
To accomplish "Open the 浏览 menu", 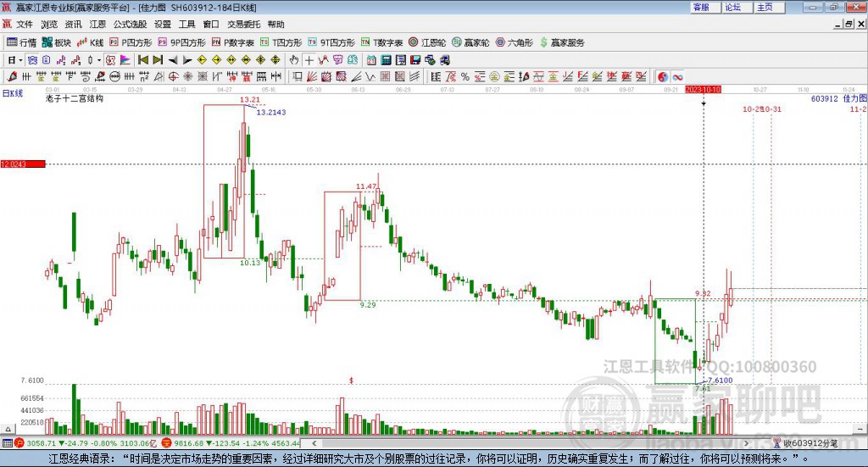I will (x=48, y=25).
